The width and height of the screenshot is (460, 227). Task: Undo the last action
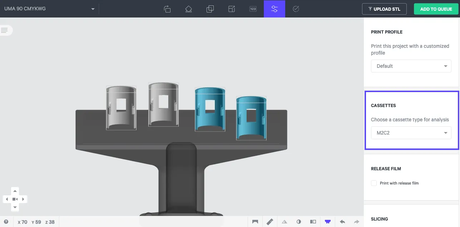coord(342,222)
